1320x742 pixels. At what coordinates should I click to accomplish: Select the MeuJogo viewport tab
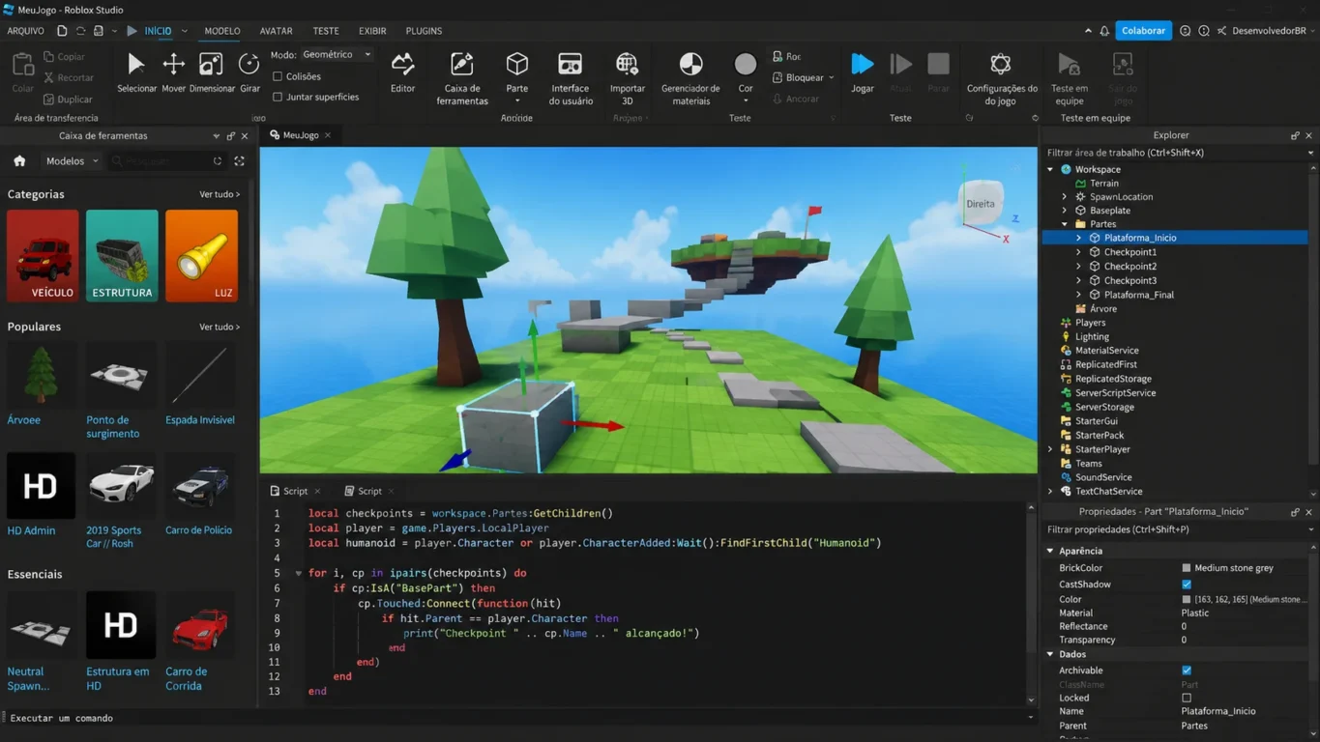click(300, 135)
